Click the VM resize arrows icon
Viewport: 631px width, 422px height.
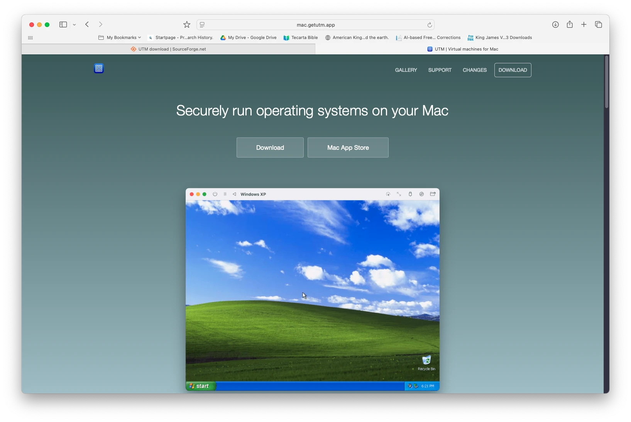point(399,194)
